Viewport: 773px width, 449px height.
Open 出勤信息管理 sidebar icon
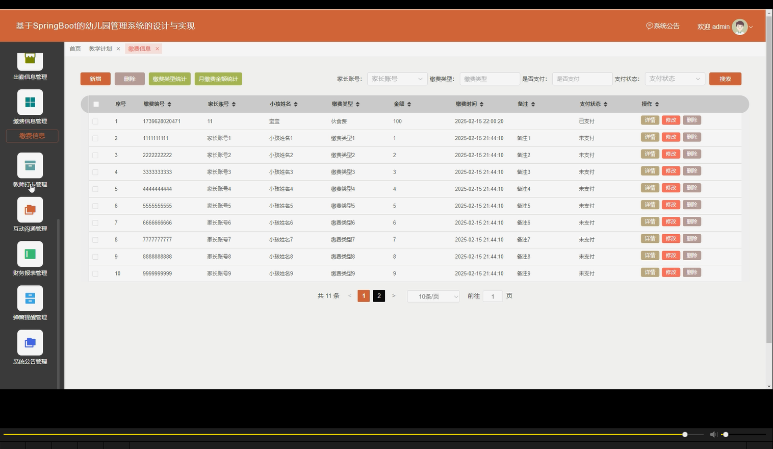coord(30,61)
